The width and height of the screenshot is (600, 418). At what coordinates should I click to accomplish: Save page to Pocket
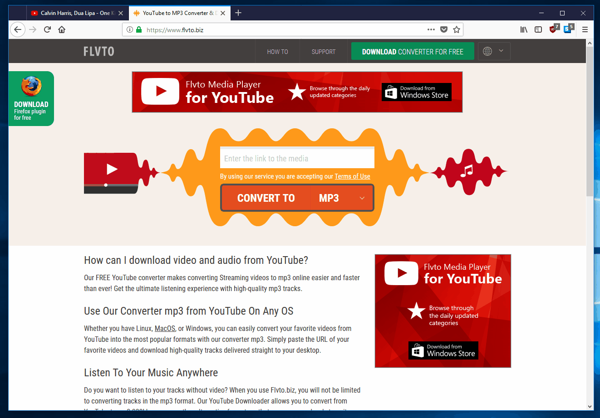click(x=444, y=29)
